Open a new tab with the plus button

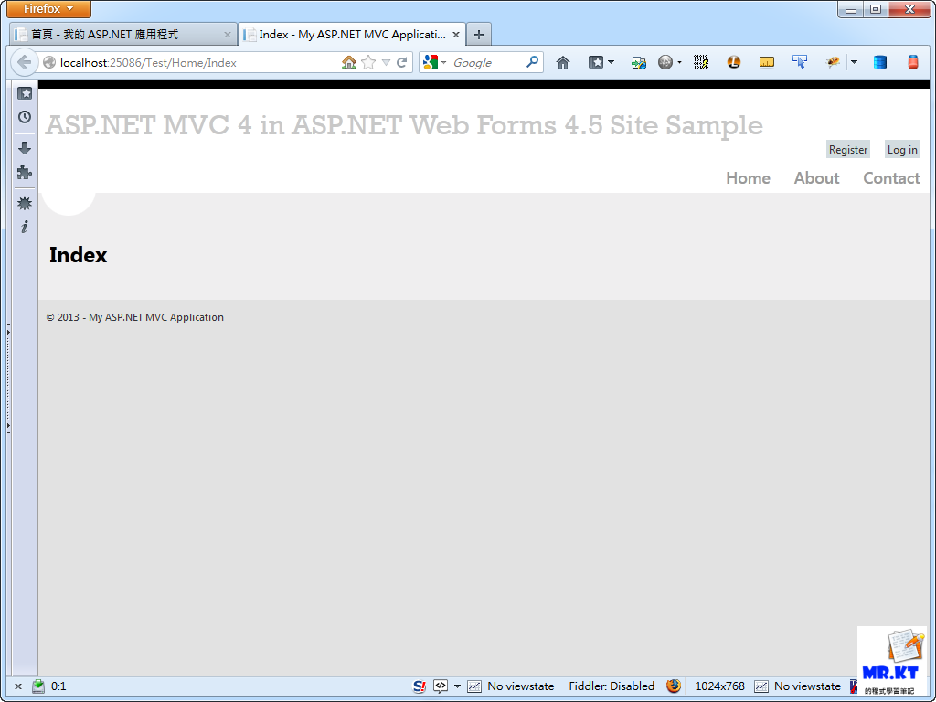[x=479, y=35]
